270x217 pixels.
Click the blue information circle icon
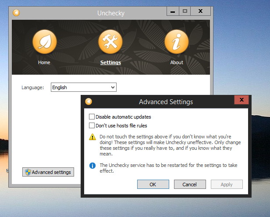92,166
